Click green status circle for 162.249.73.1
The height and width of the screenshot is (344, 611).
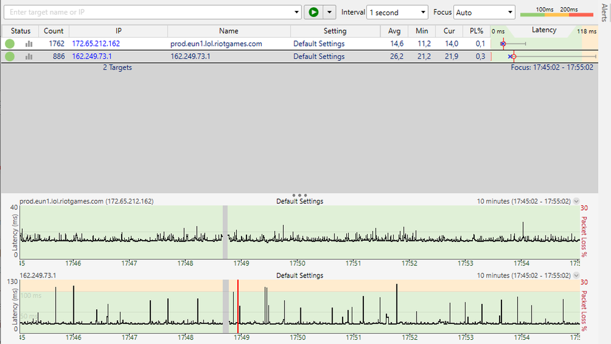(10, 56)
